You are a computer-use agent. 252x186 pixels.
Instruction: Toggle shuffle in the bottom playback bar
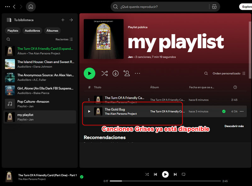pyautogui.click(x=147, y=174)
